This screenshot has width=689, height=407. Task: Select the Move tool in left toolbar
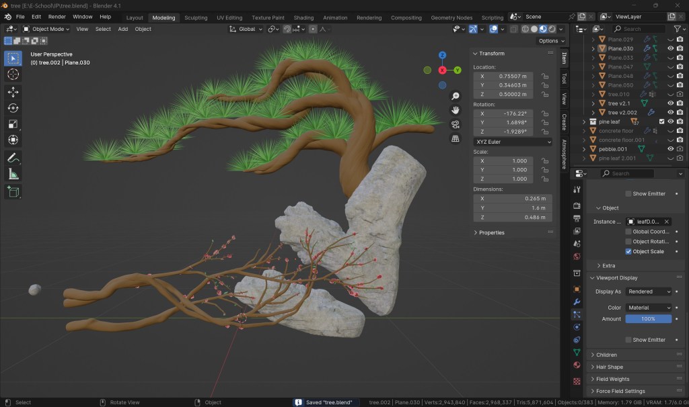tap(13, 91)
